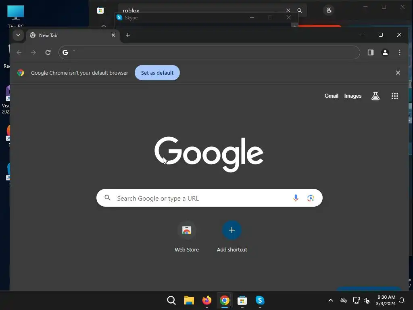The width and height of the screenshot is (413, 310).
Task: Search by image with Lens icon
Action: coord(311,198)
